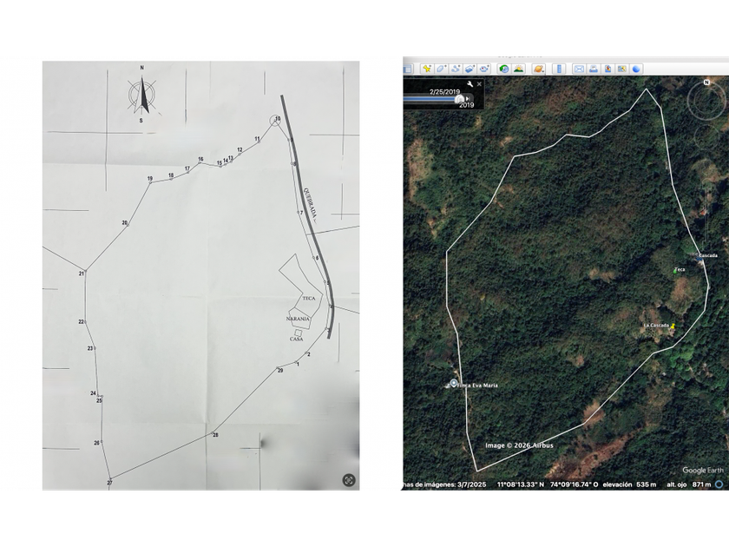Click the ruler measurement tool
Screen dimensions: 729x547
click(x=559, y=69)
